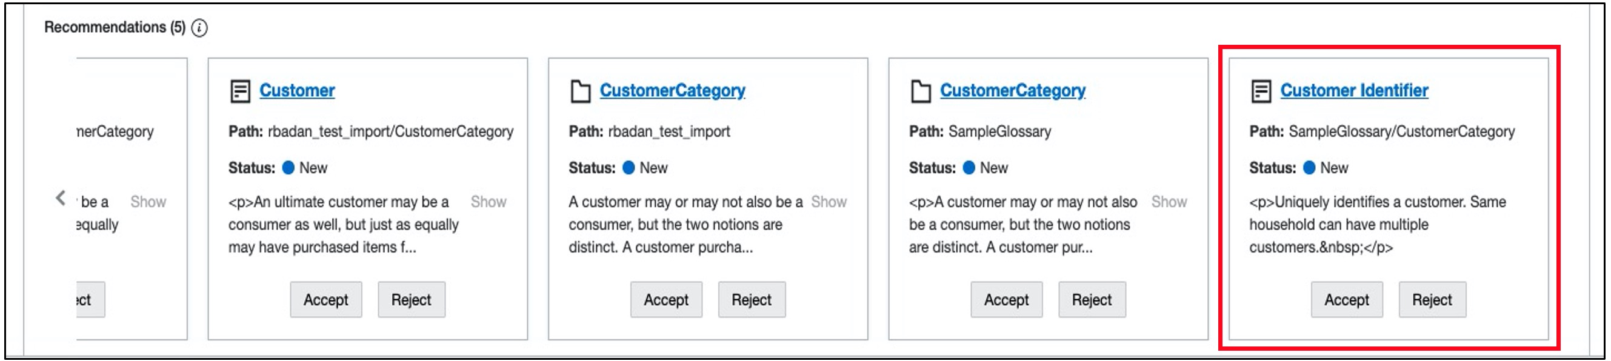Show full description of Customer card
Image resolution: width=1611 pixels, height=361 pixels.
pyautogui.click(x=489, y=202)
